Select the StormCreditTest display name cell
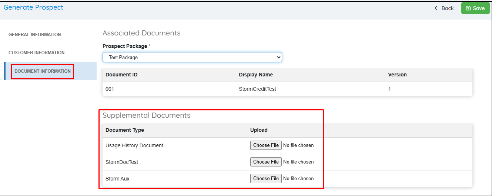The width and height of the screenshot is (492, 196). pyautogui.click(x=257, y=89)
